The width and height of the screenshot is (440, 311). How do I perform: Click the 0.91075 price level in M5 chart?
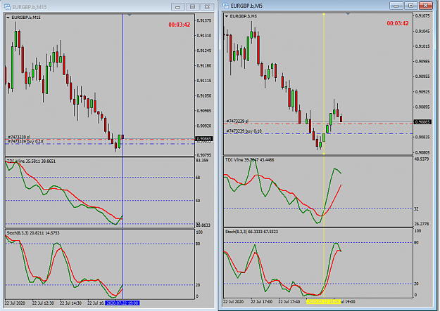[422, 16]
